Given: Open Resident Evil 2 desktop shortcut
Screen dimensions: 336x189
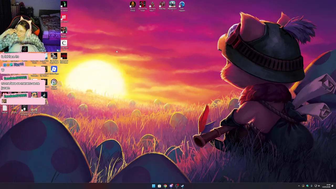Looking at the screenshot, I should pos(172,6).
